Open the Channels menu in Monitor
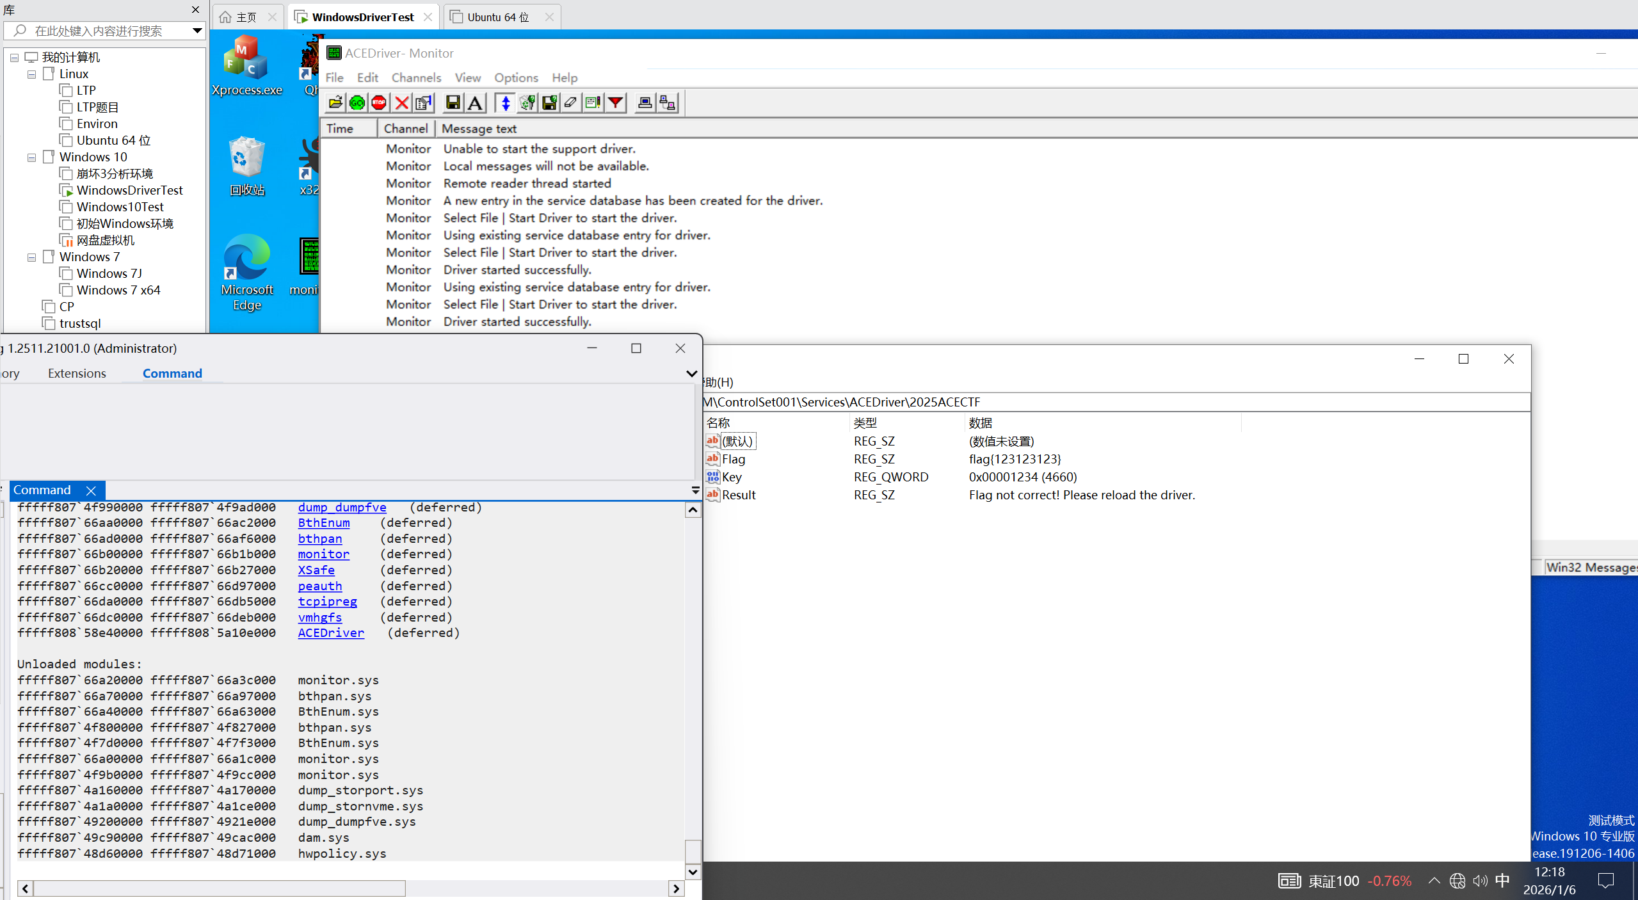 (x=416, y=77)
